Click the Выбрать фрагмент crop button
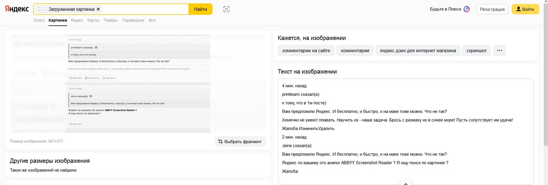The image size is (548, 185). pos(240,141)
